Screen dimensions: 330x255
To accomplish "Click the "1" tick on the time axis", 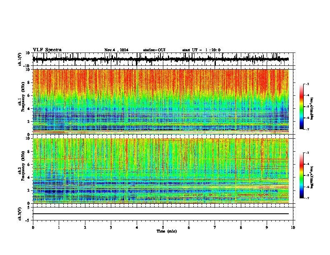I will [x=59, y=227].
